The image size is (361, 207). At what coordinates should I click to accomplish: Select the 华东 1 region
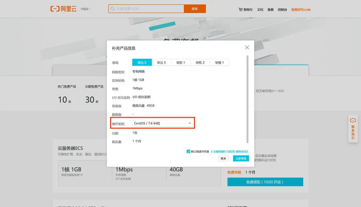point(180,62)
